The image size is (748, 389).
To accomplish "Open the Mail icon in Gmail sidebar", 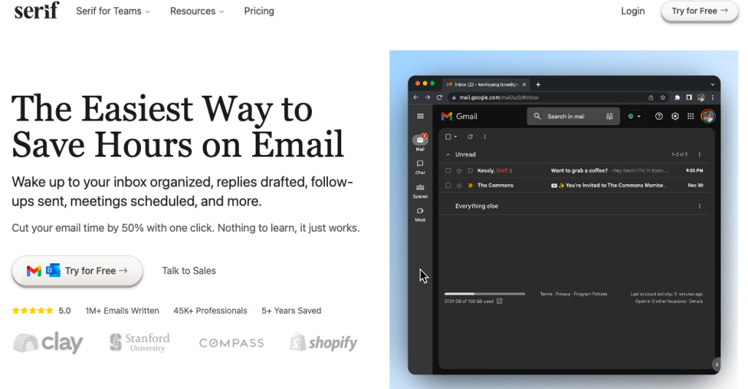I will [420, 140].
